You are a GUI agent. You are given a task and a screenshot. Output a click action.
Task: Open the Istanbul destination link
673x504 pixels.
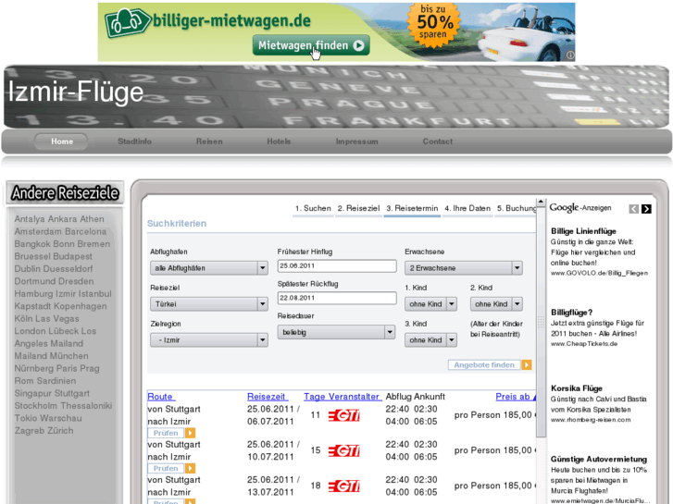tap(94, 294)
